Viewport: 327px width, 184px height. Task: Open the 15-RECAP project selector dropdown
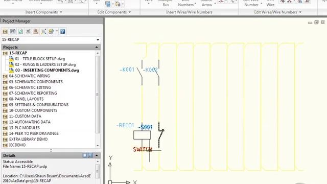[98, 40]
